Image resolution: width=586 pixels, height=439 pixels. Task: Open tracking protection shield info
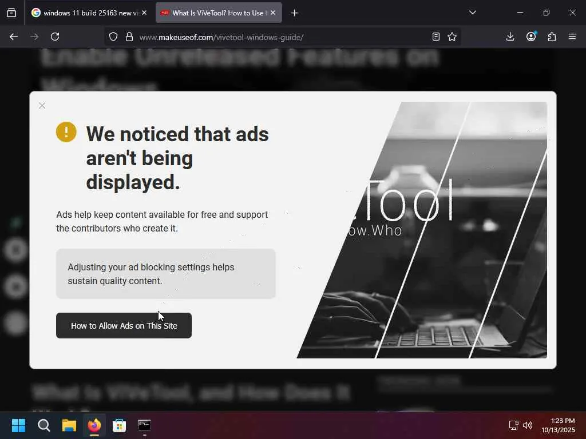[113, 37]
